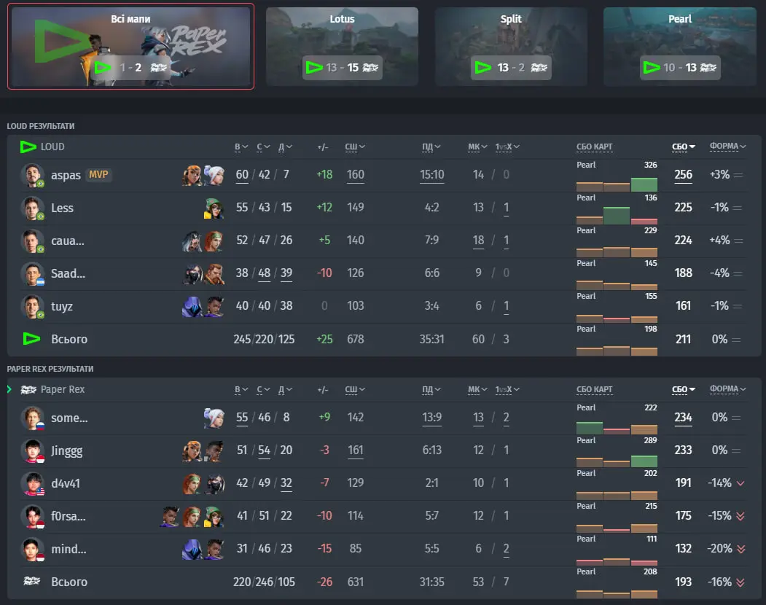Click the LOUD logo in table header

(x=28, y=147)
